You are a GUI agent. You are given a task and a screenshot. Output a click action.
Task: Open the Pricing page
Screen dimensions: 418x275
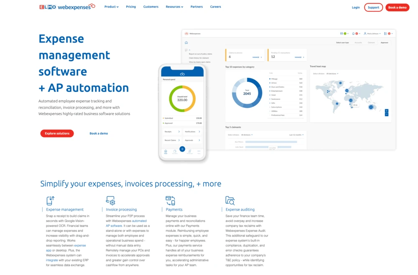(131, 7)
